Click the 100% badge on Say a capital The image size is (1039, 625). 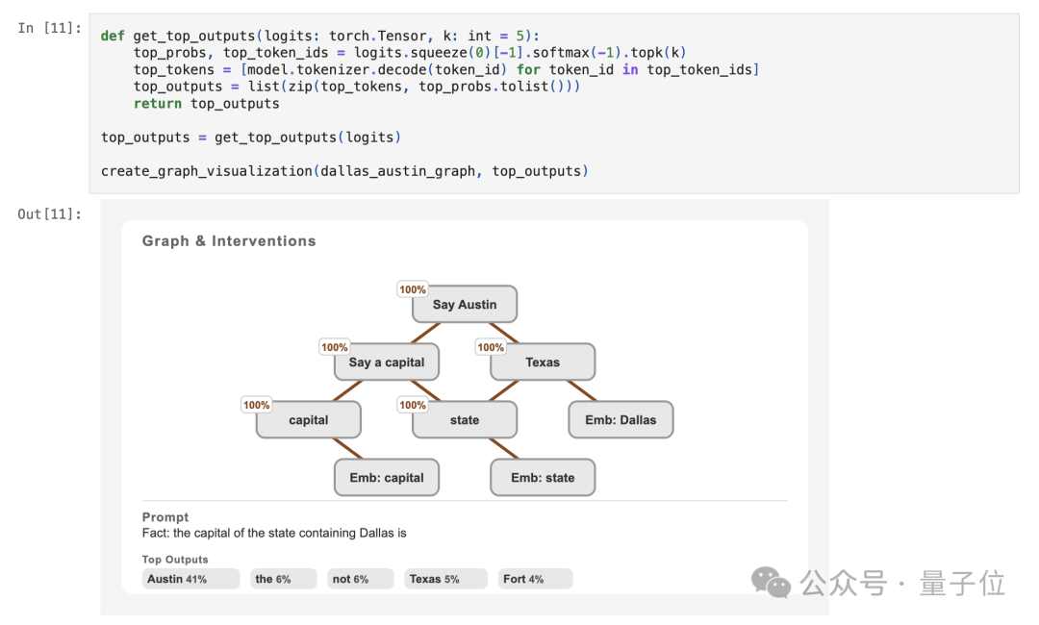(334, 347)
